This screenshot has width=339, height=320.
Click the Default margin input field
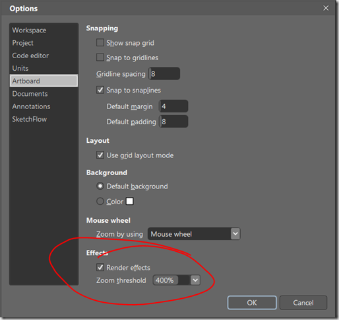pos(173,106)
